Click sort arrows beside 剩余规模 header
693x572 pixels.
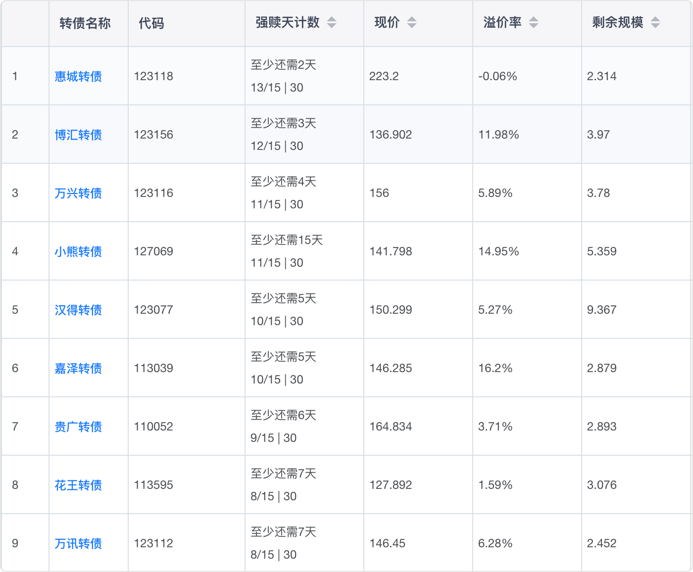tap(655, 22)
